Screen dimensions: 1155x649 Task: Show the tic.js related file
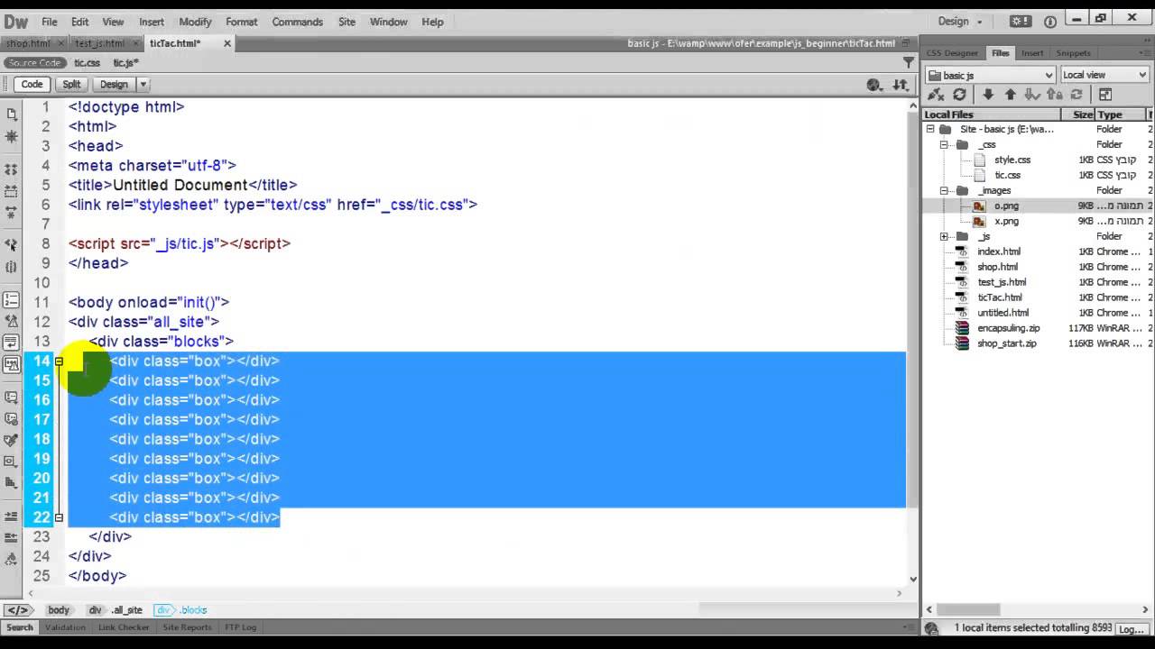(125, 63)
